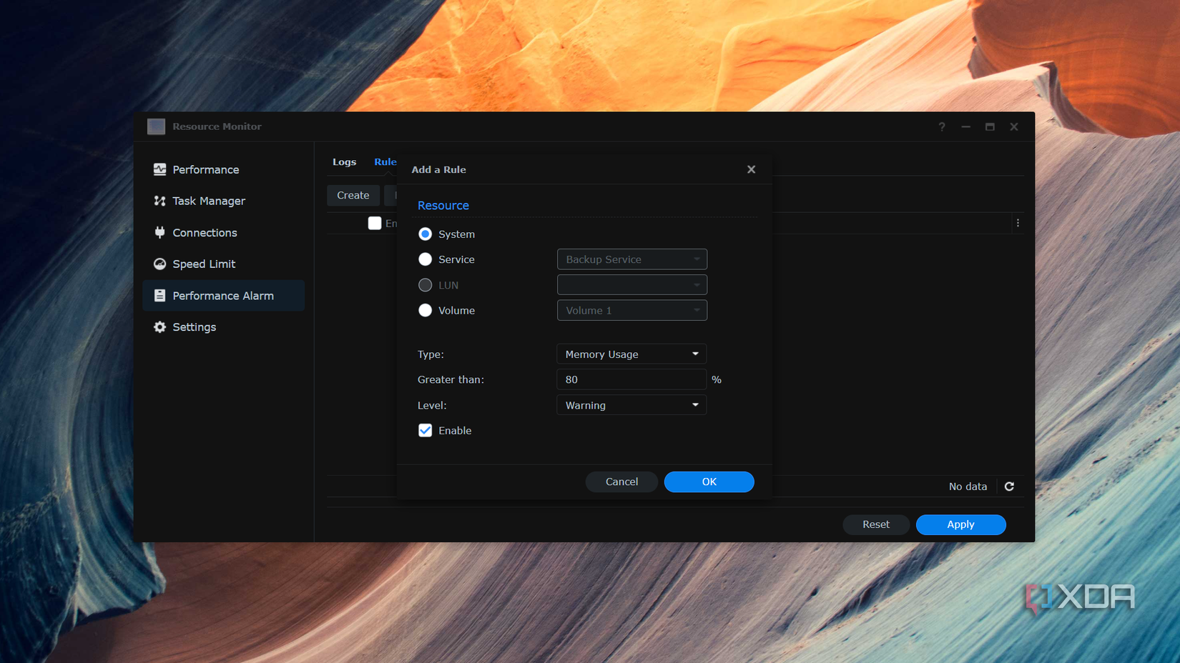Expand the Type dropdown showing Memory Usage
Viewport: 1180px width, 663px height.
[631, 354]
